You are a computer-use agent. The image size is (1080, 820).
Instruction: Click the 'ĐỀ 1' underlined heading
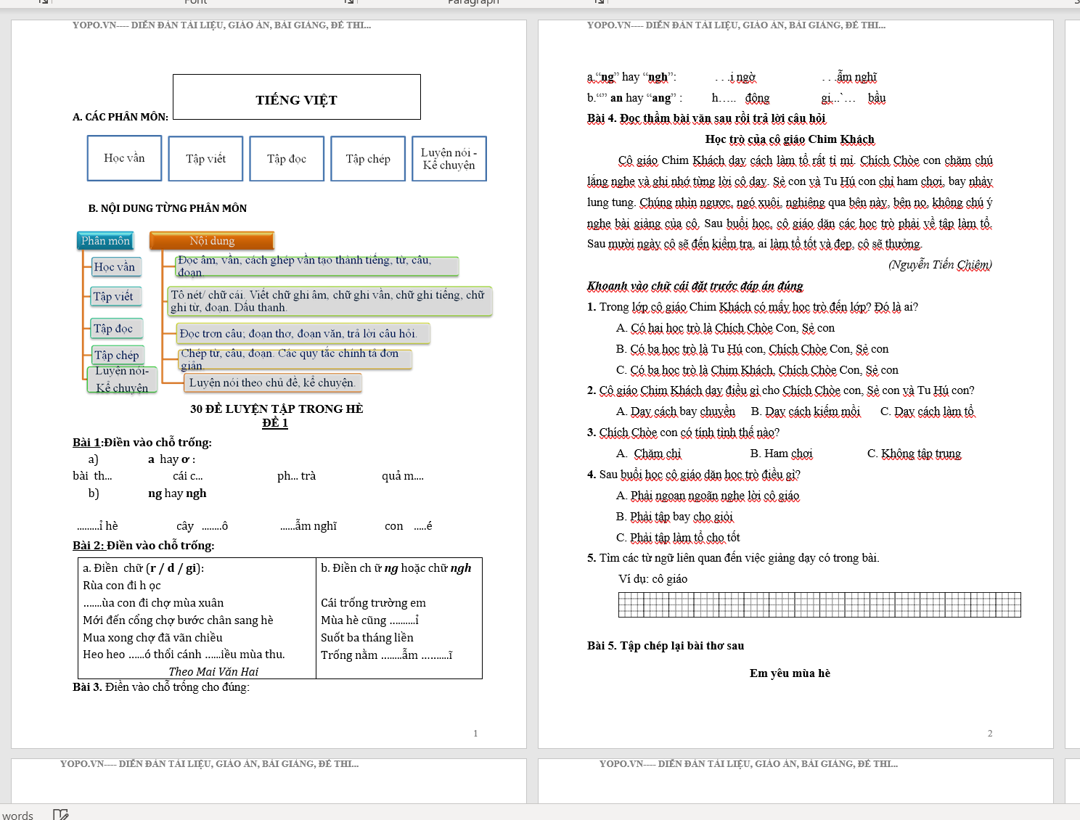[275, 423]
